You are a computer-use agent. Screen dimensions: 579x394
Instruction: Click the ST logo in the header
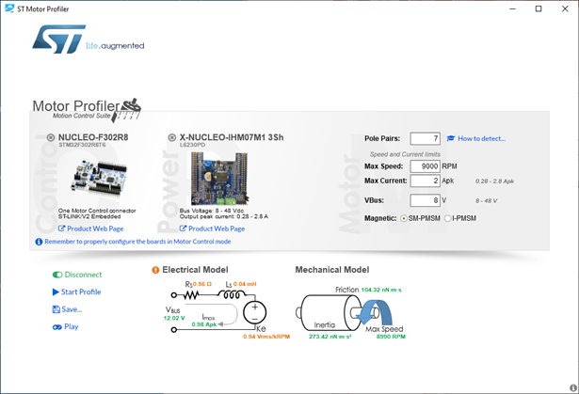[x=57, y=39]
